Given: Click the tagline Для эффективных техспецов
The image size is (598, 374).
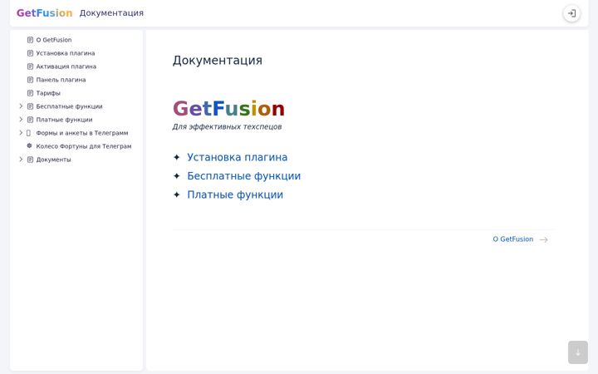Looking at the screenshot, I should pyautogui.click(x=227, y=126).
